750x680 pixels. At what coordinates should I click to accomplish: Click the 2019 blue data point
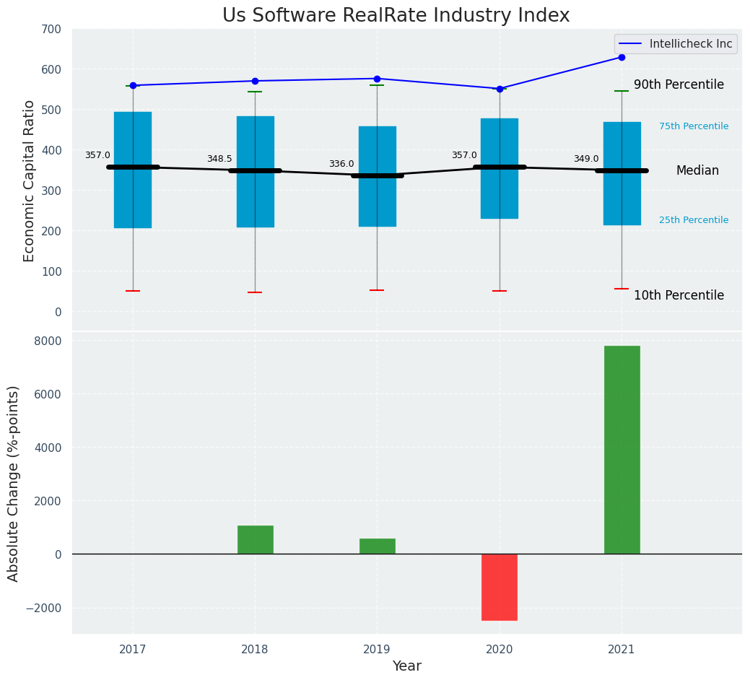(377, 79)
